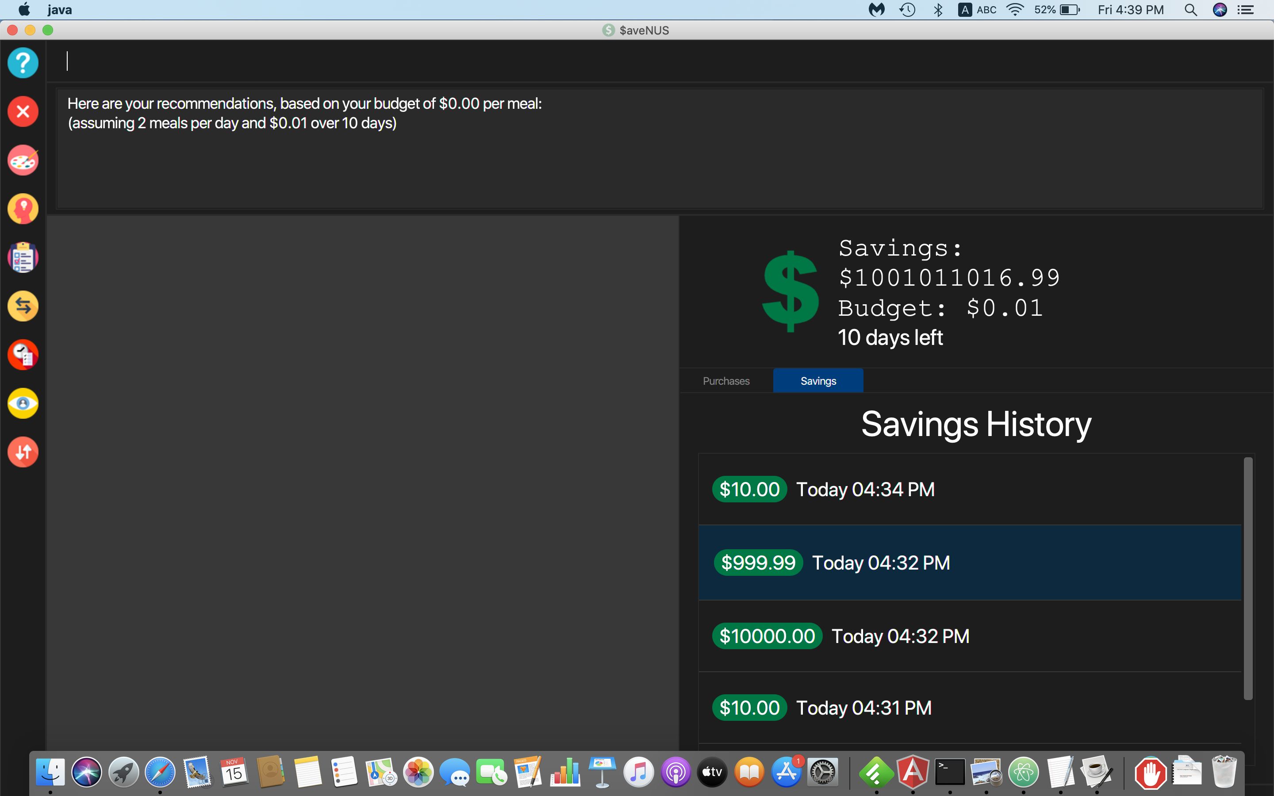
Task: Toggle the red circle icon in sidebar
Action: [x=23, y=112]
